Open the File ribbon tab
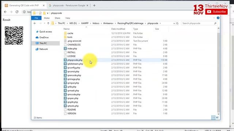 36,18
